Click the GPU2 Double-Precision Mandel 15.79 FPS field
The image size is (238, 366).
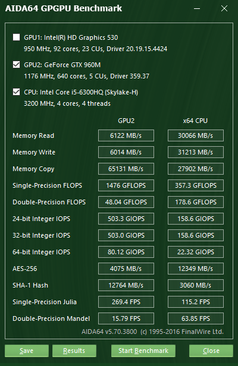(126, 318)
